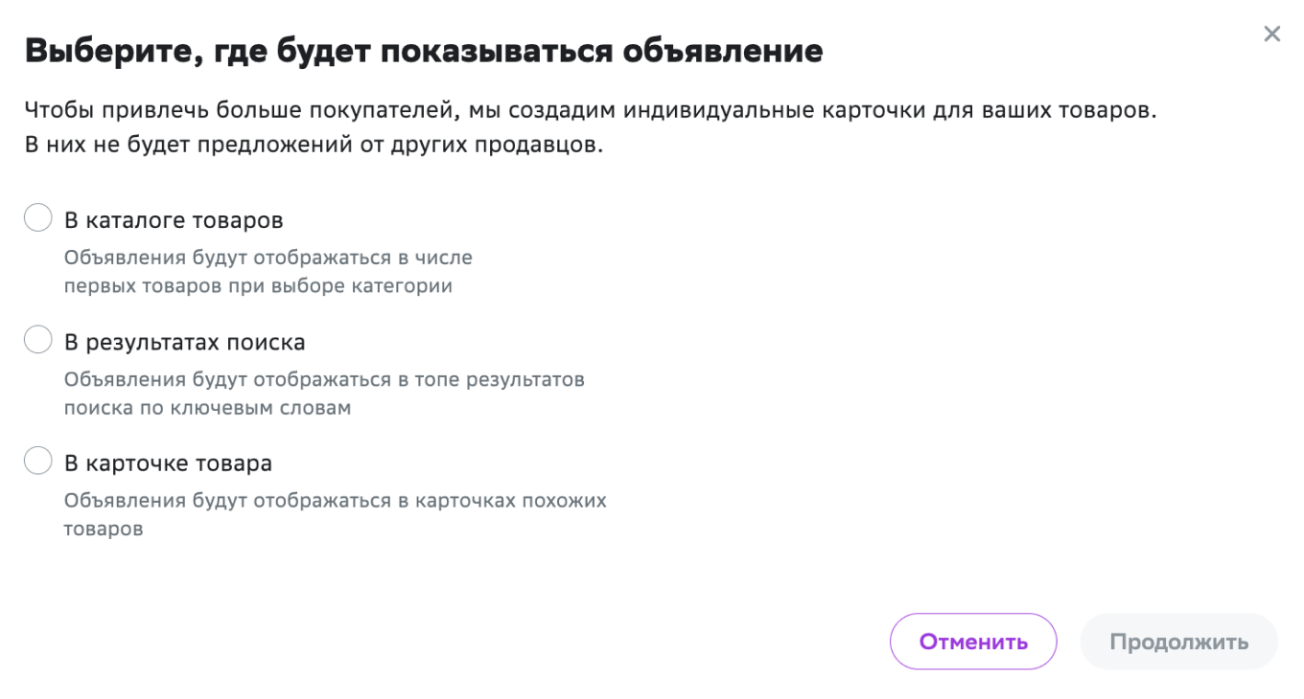Enable catalog placement by clicking its circle
Screen dimensions: 1304x699
click(x=37, y=217)
